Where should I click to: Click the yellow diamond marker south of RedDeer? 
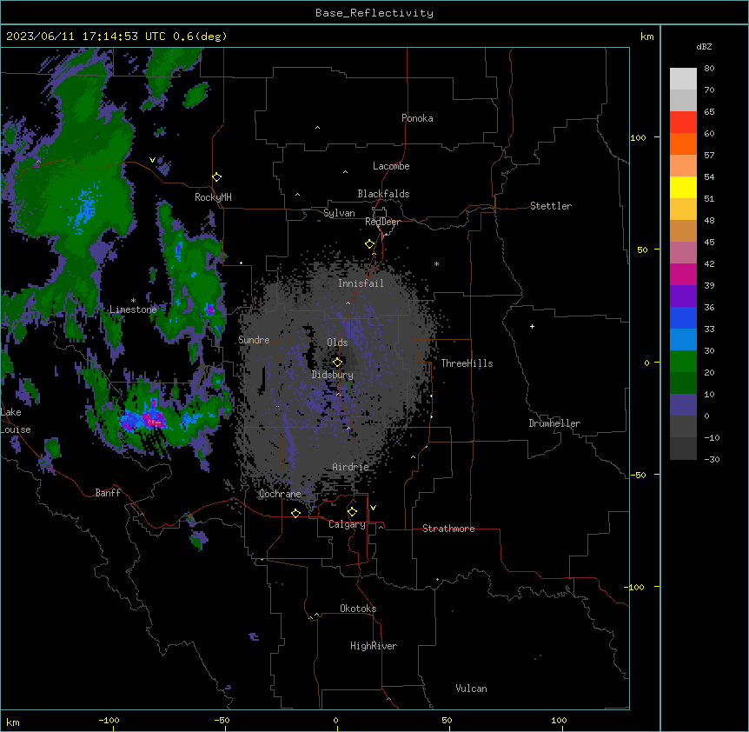pyautogui.click(x=370, y=244)
